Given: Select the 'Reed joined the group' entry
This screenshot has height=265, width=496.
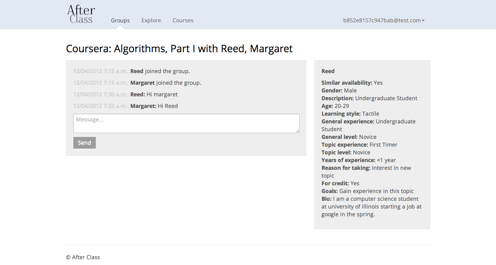Looking at the screenshot, I should [160, 71].
